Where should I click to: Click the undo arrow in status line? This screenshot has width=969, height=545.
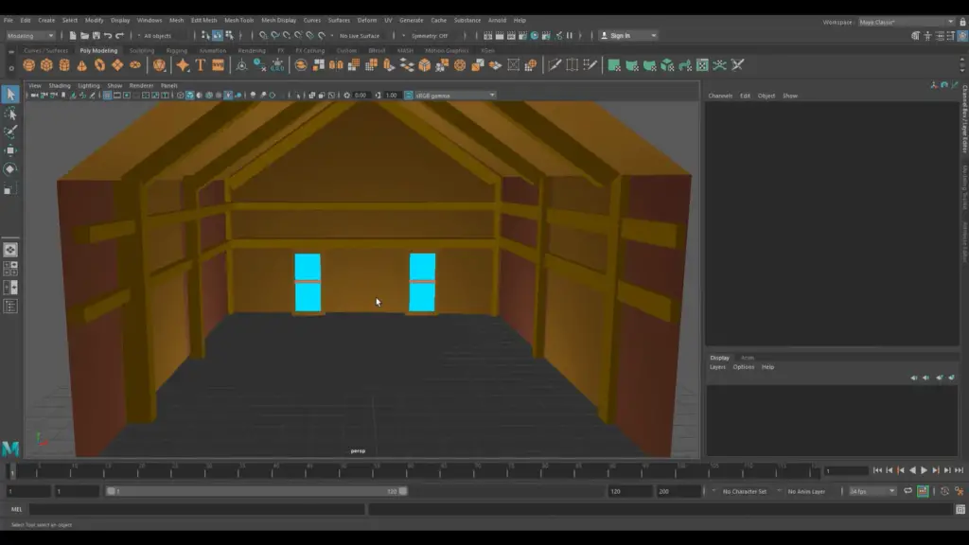(107, 36)
